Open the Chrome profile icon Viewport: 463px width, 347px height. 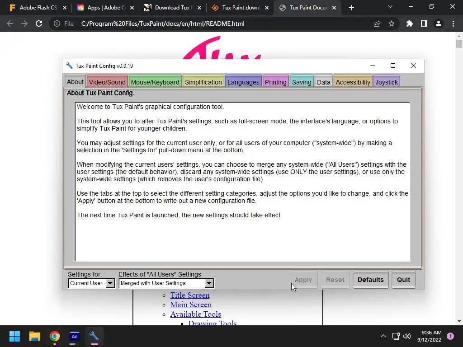(439, 23)
